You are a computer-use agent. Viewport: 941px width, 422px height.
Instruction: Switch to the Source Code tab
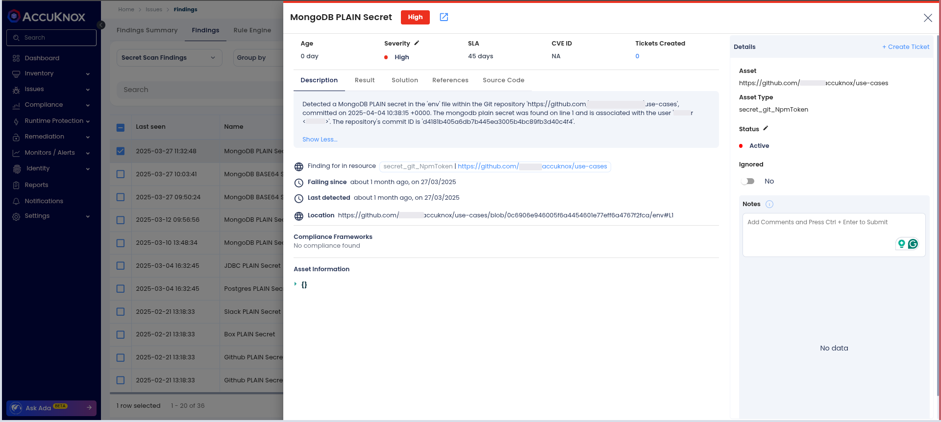coord(503,80)
